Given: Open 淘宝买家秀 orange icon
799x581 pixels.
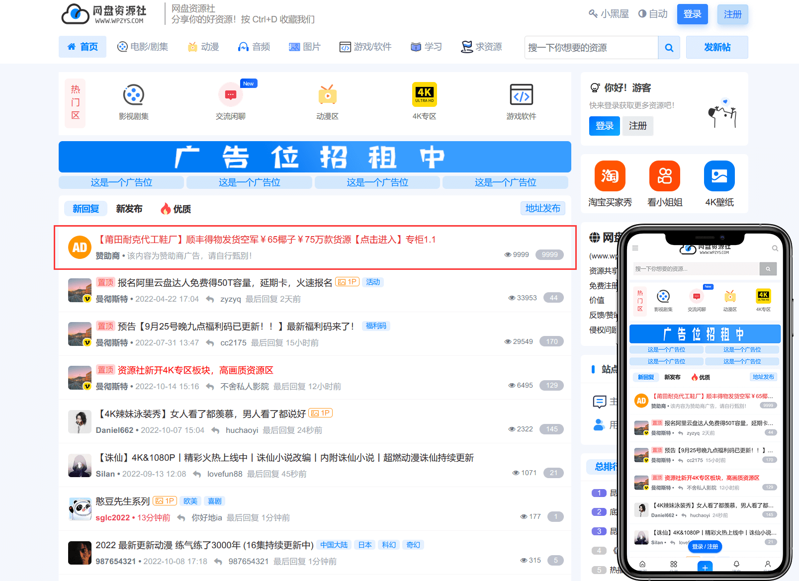Looking at the screenshot, I should point(610,176).
